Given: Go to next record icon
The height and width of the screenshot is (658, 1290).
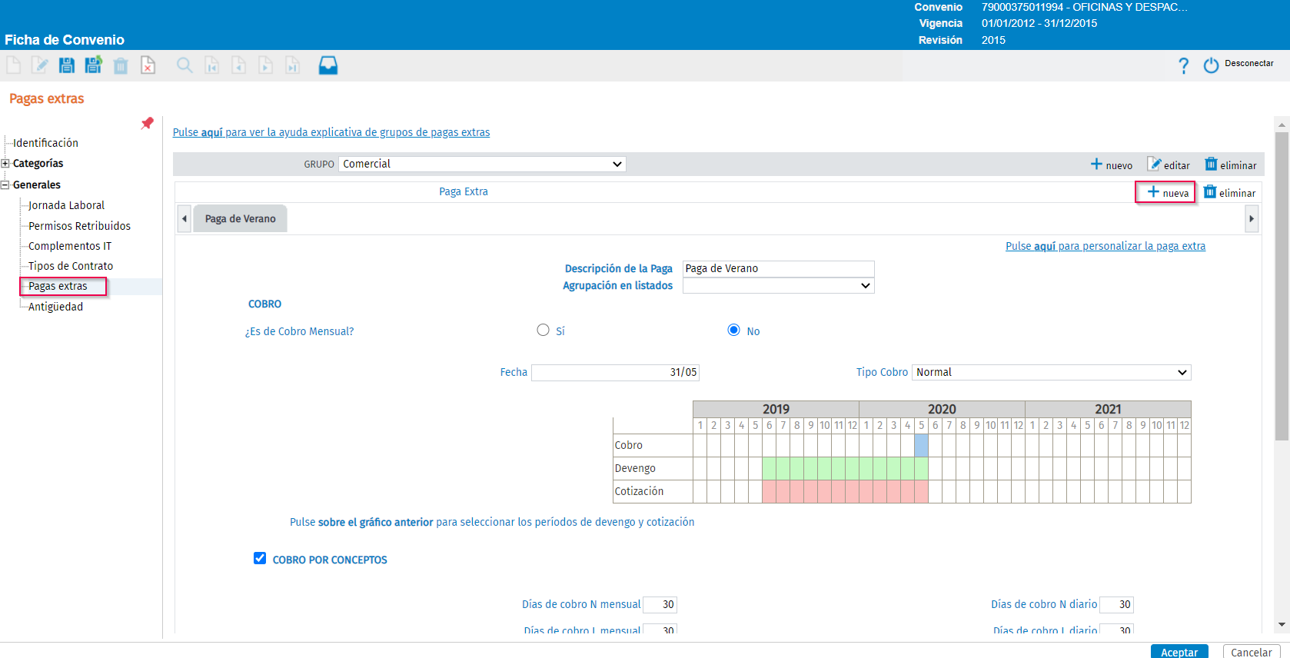Looking at the screenshot, I should 266,65.
